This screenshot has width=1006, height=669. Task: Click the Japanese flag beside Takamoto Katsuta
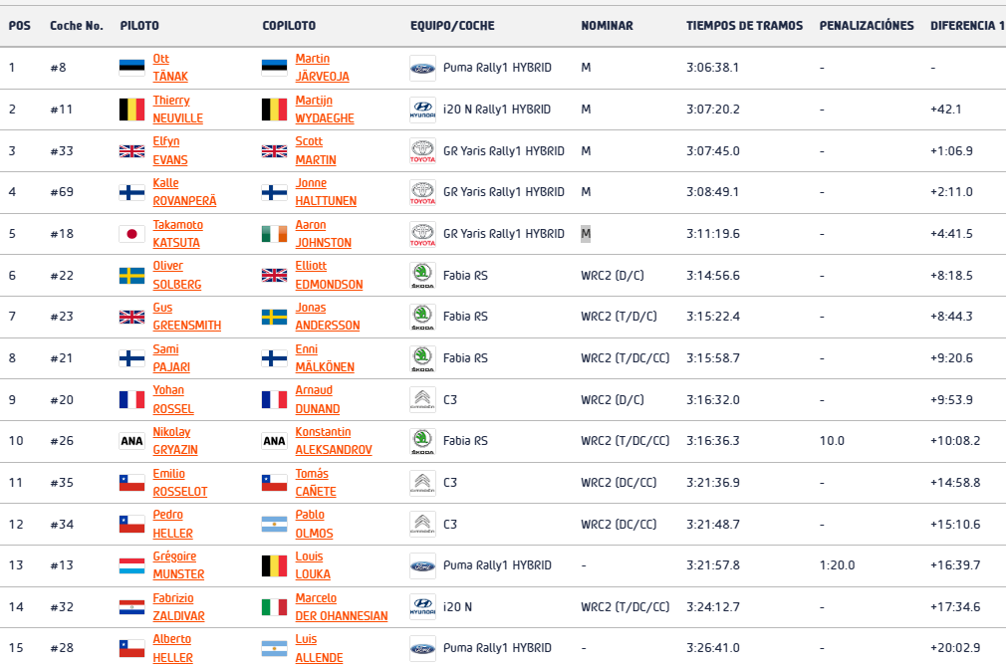tap(131, 234)
